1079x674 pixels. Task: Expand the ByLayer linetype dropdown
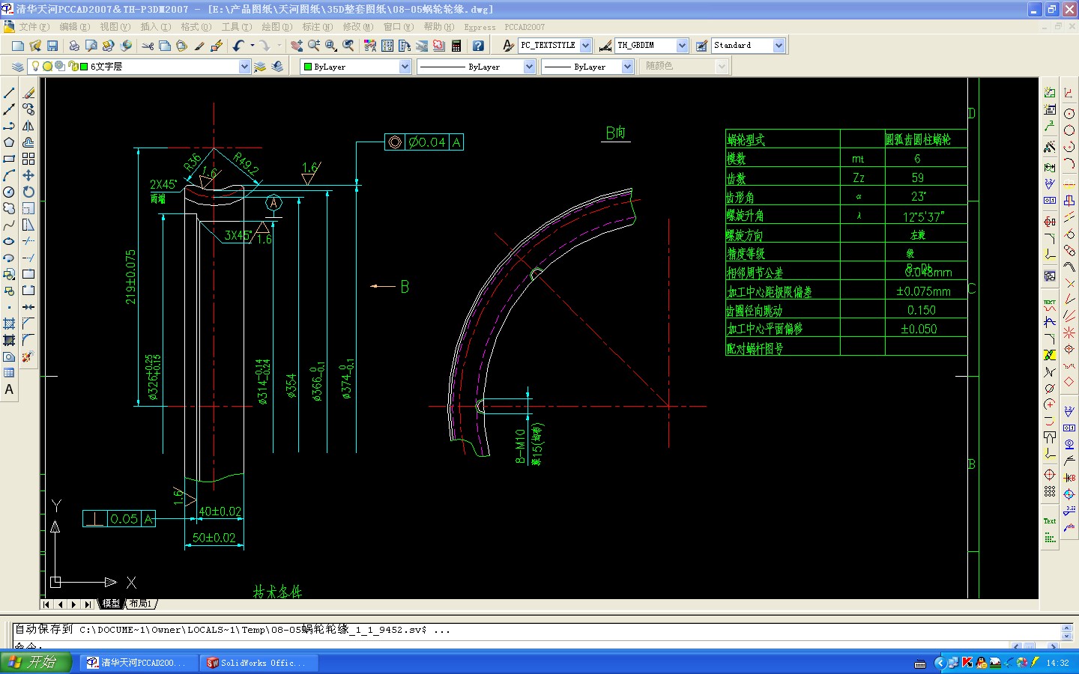coord(530,67)
